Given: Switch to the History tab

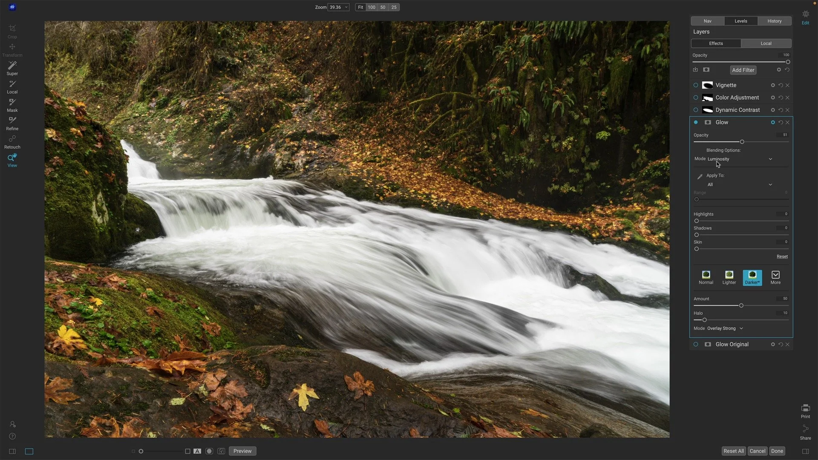Looking at the screenshot, I should pos(775,21).
